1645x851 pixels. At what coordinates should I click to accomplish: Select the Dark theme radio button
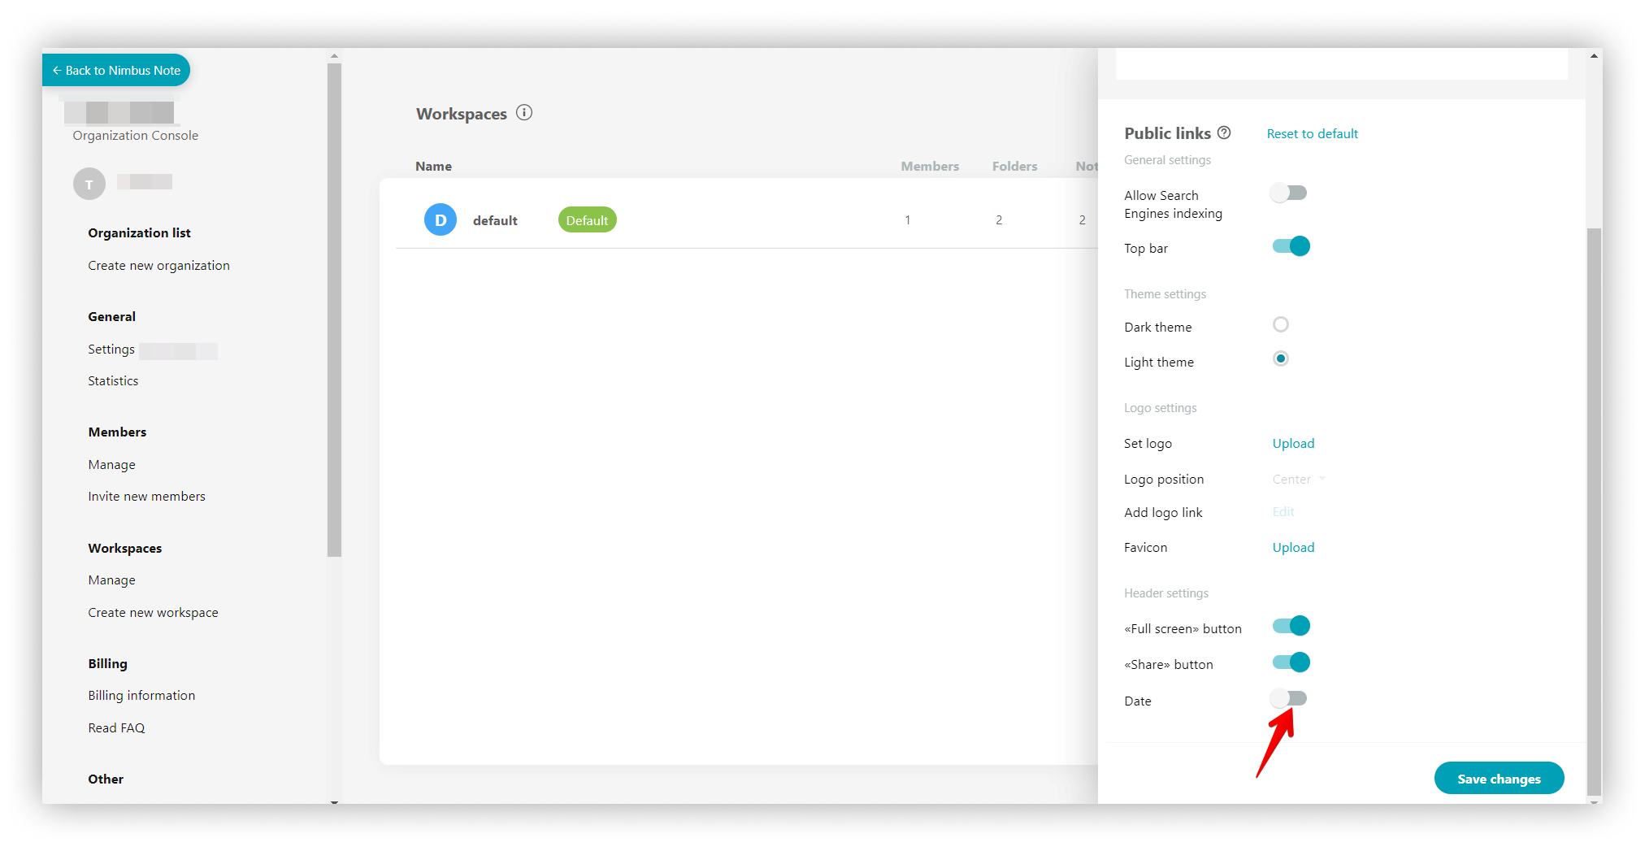click(1281, 325)
